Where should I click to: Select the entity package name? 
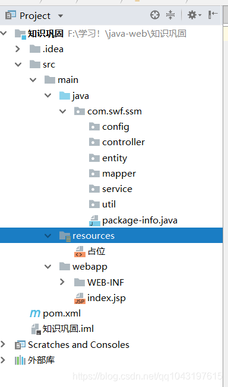tap(115, 158)
